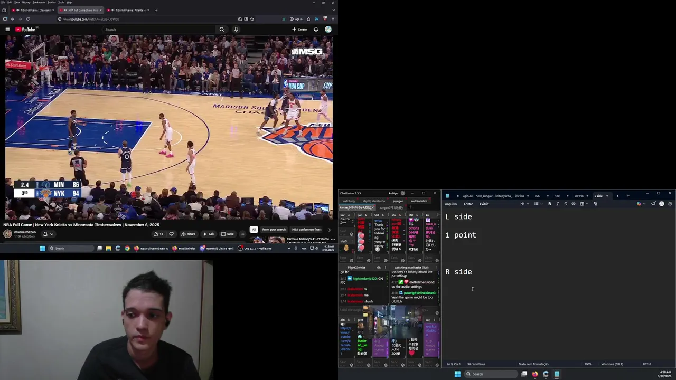The width and height of the screenshot is (676, 380).
Task: Open the 100% zoom level in status bar
Action: point(588,364)
